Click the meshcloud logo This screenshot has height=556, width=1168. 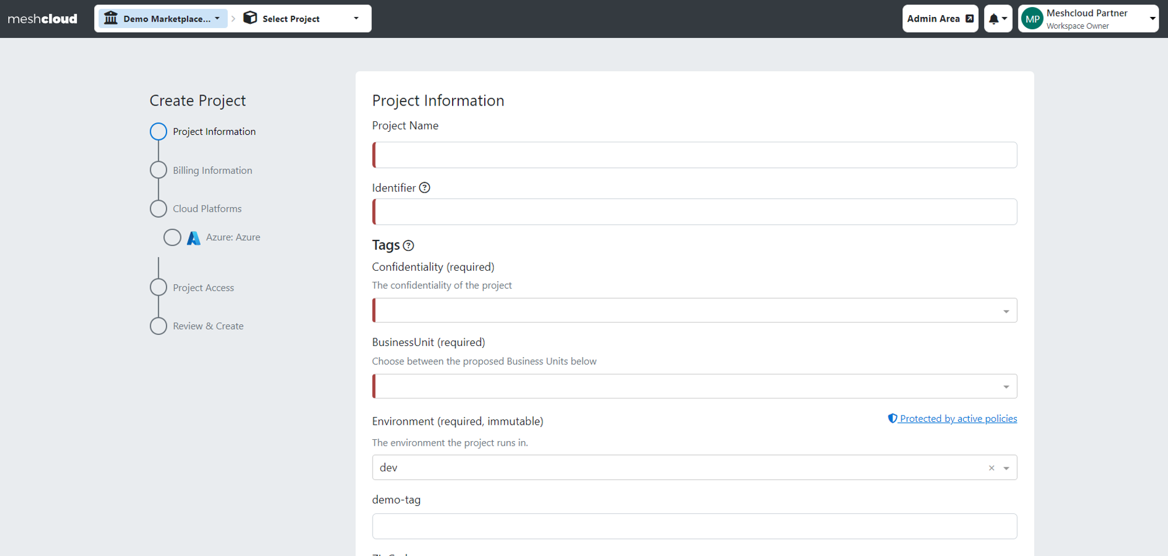[43, 19]
